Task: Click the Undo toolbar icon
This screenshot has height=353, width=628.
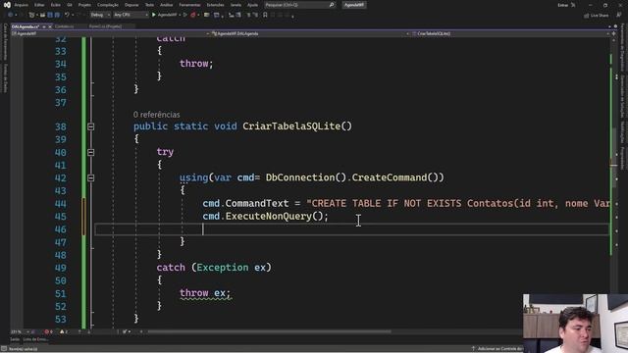Action: pos(67,15)
